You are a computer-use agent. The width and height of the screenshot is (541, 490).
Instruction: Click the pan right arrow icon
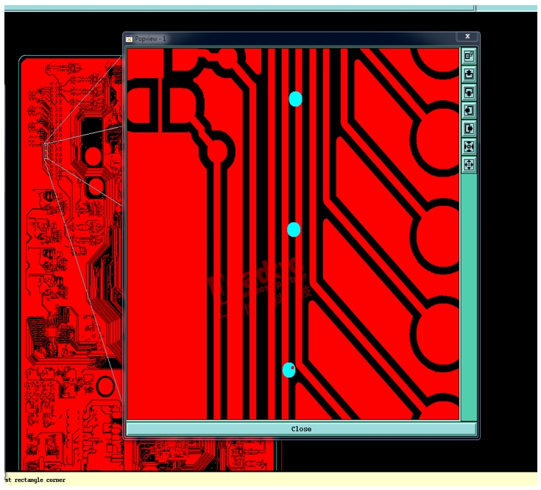468,129
